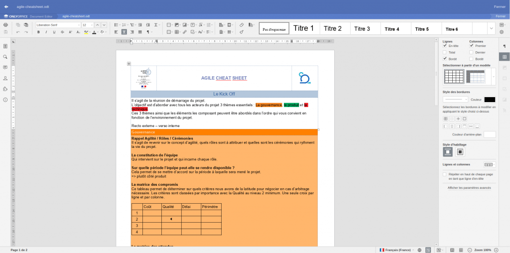
Task: Expand the table template gallery dropdown
Action: click(x=494, y=77)
